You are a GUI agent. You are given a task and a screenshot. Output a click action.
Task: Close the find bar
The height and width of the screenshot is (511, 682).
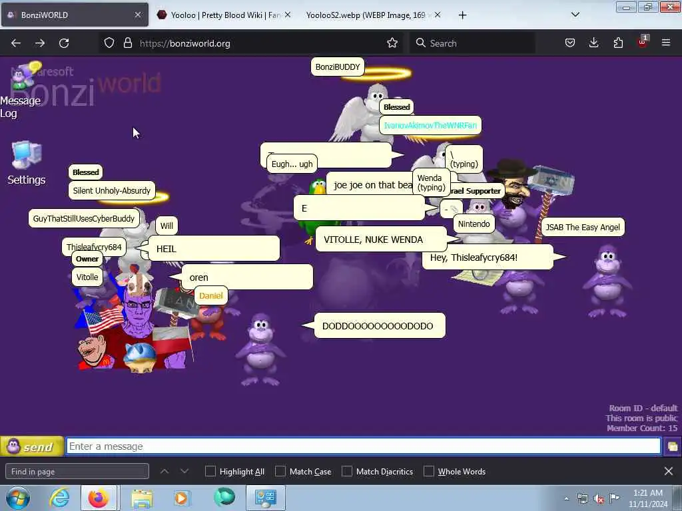coord(669,472)
